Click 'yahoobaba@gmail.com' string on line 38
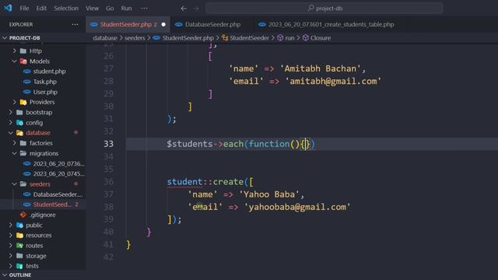 (297, 207)
